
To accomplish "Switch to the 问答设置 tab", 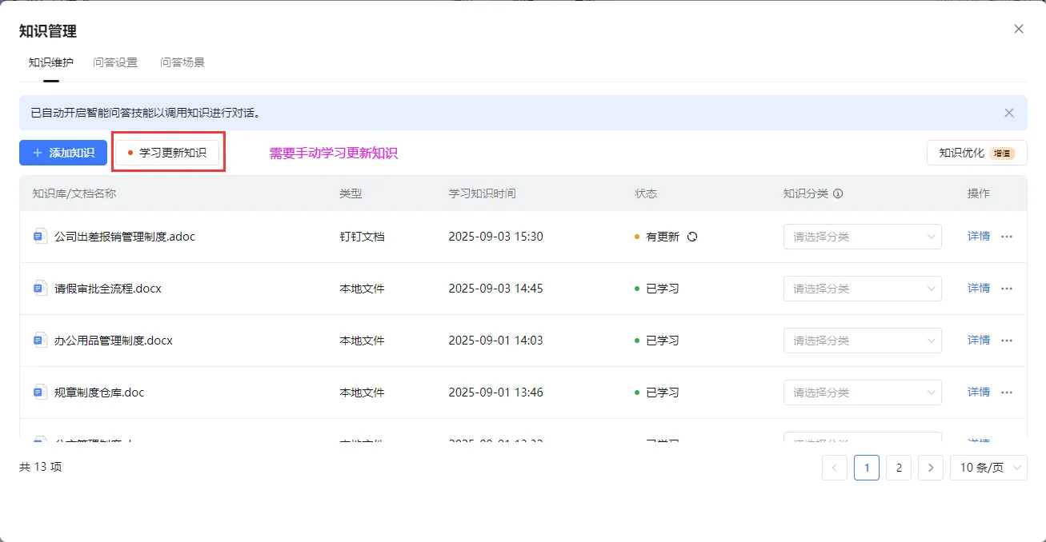I will (x=115, y=62).
